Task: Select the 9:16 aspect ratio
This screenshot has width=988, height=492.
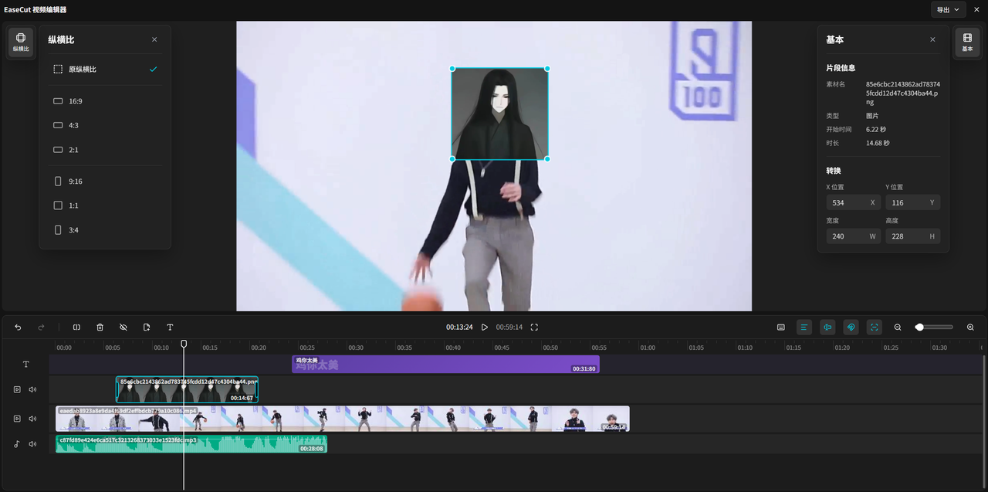Action: (105, 182)
